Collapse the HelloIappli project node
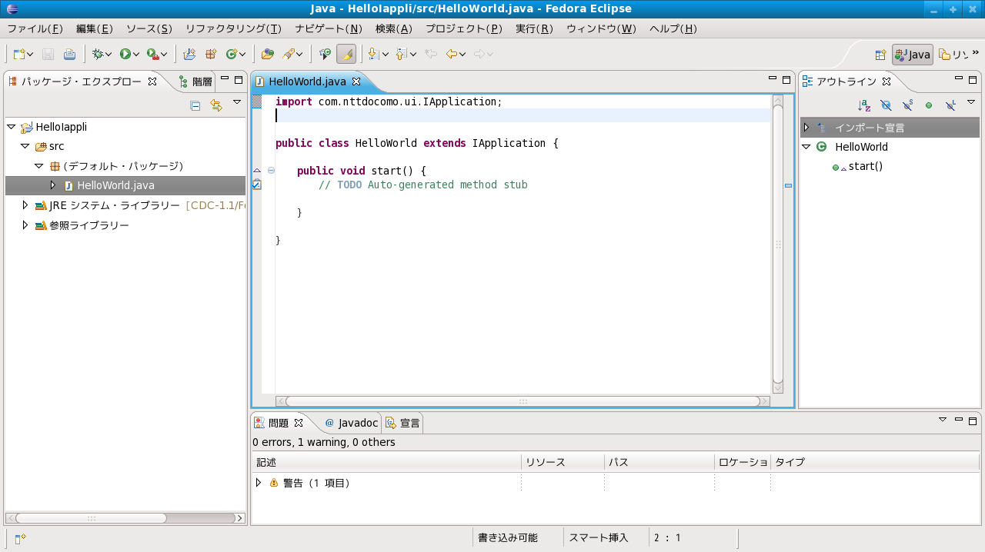Image resolution: width=985 pixels, height=552 pixels. click(x=11, y=127)
